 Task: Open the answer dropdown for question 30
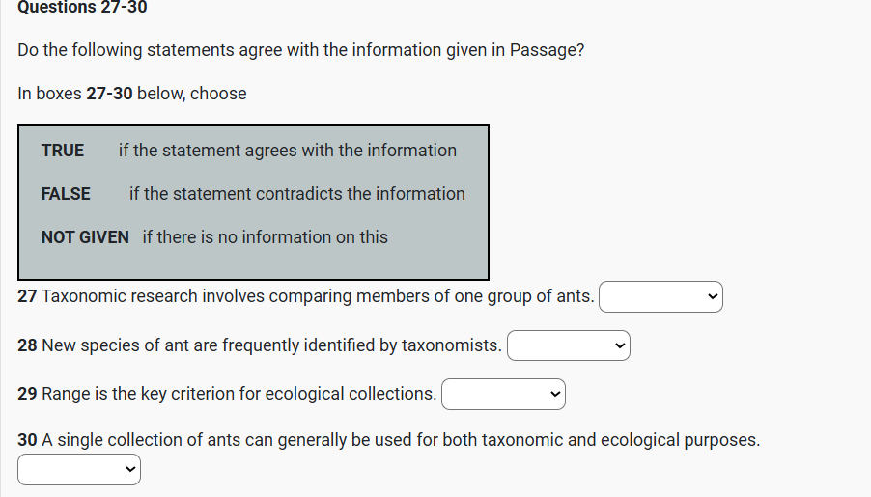pos(79,470)
